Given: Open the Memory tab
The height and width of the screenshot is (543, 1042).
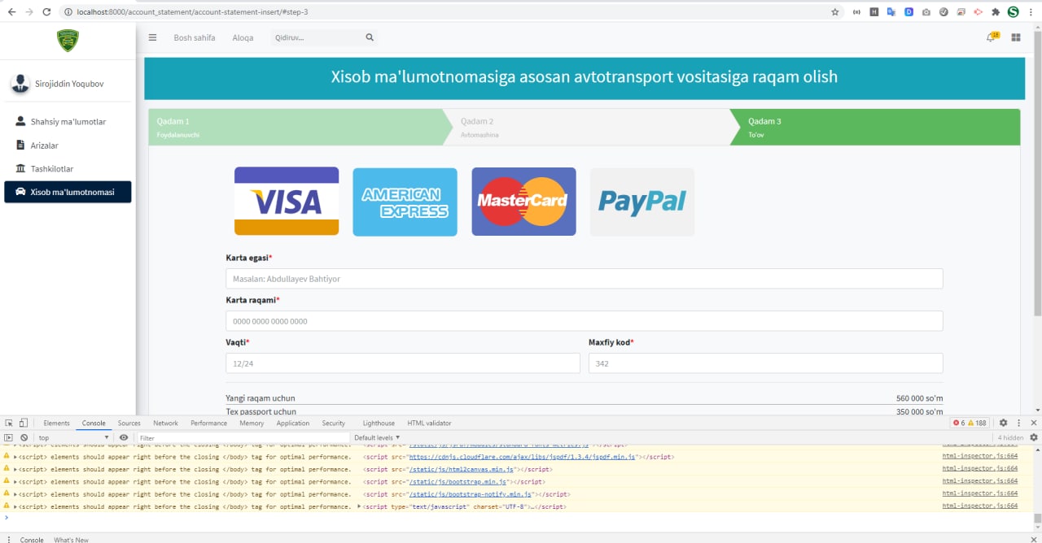Looking at the screenshot, I should click(252, 423).
